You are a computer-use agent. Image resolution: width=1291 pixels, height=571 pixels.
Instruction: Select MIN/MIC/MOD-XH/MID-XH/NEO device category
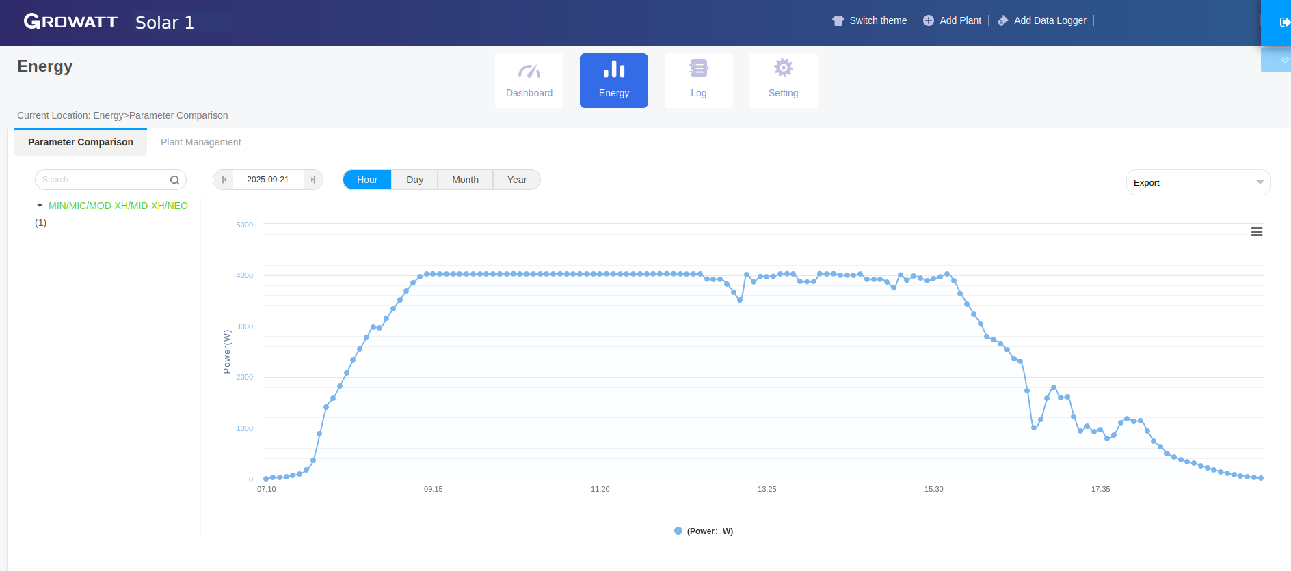118,206
